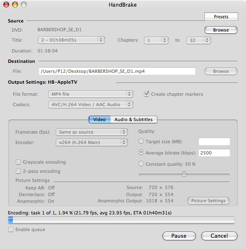Close the HandBrake window

click(6, 5)
